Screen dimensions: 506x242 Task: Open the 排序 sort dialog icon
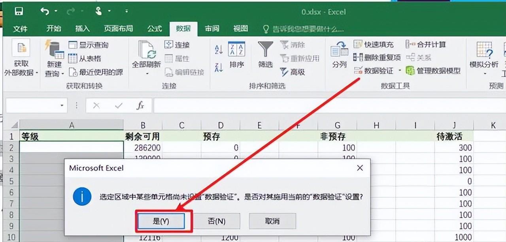(x=236, y=49)
